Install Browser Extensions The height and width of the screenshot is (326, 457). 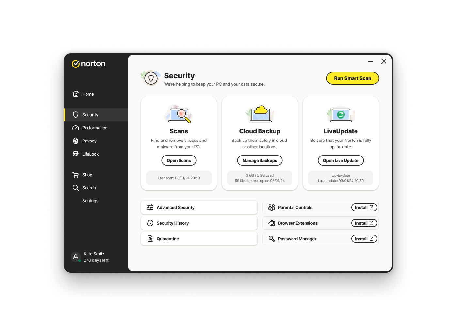point(364,223)
